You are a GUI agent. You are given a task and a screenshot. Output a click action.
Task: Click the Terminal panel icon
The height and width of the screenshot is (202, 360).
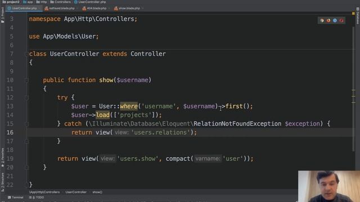pos(9,197)
